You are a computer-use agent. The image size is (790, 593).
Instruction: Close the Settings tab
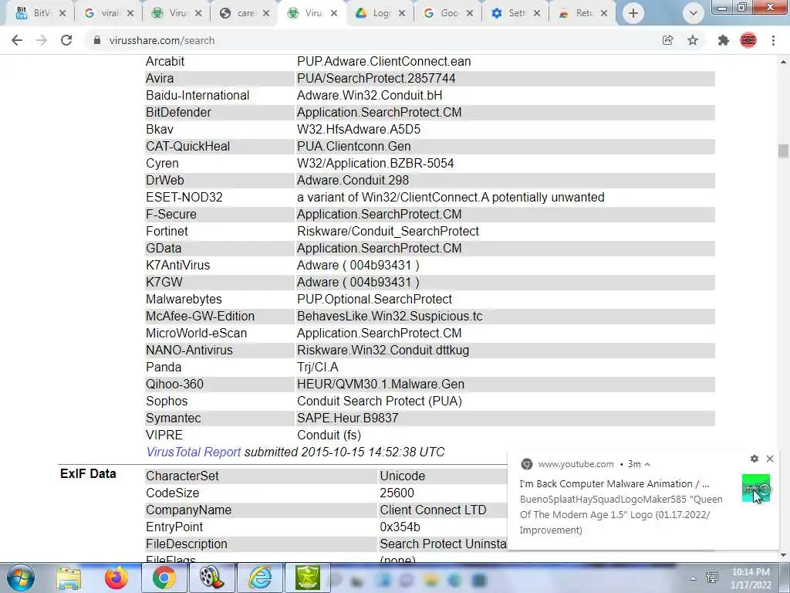coord(537,14)
